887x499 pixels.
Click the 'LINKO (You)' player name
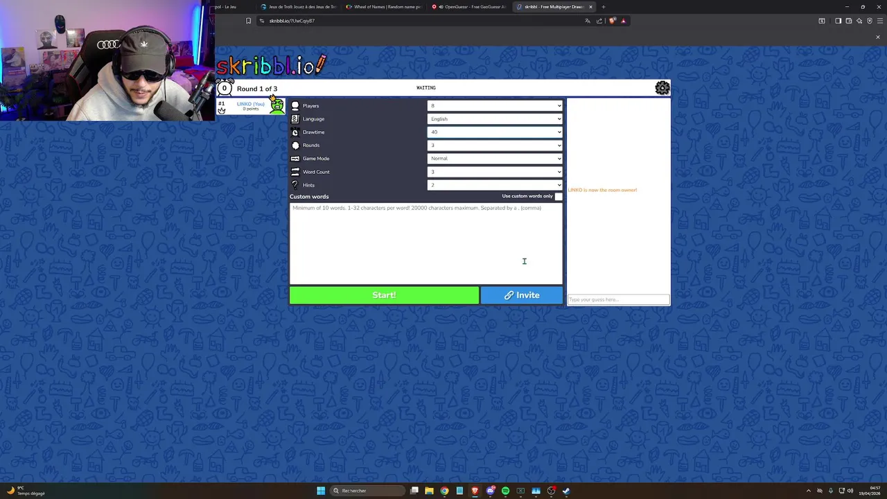point(250,104)
